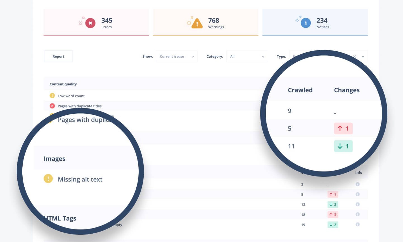Viewport: 403px width, 242px height.
Task: Click the red error icon beside Pages with duplicate titles
Action: point(52,106)
